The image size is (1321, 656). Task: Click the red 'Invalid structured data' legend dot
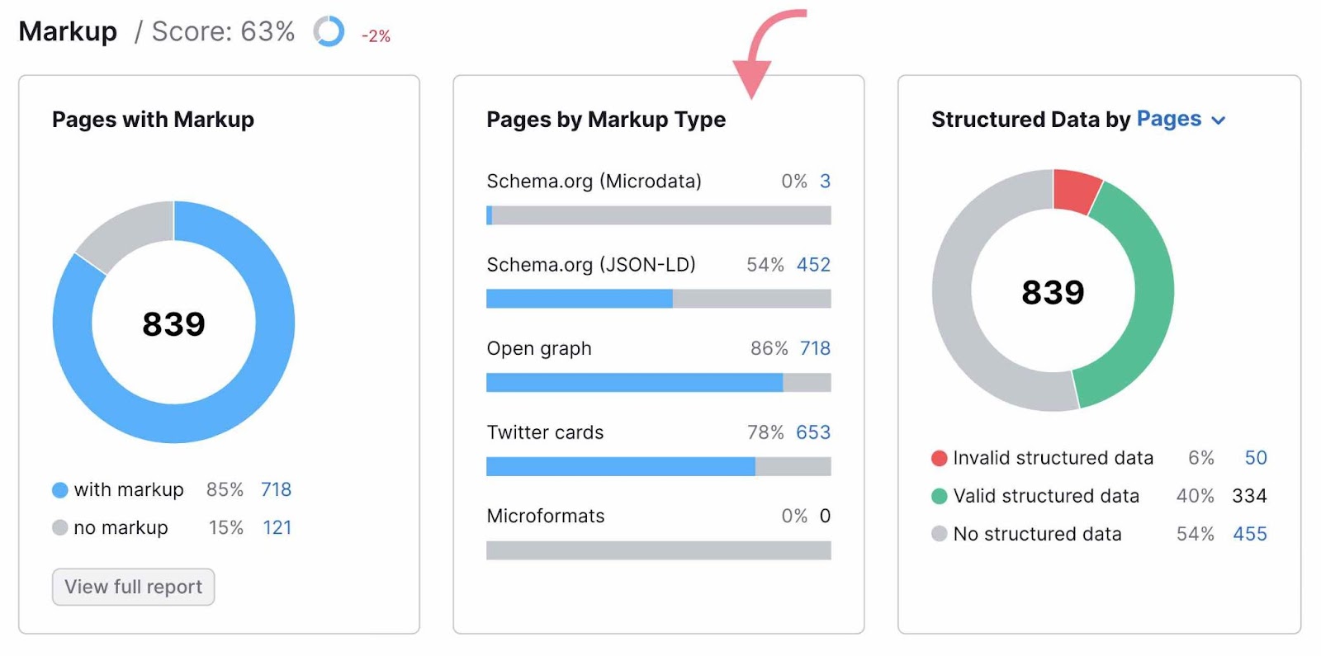(x=940, y=457)
